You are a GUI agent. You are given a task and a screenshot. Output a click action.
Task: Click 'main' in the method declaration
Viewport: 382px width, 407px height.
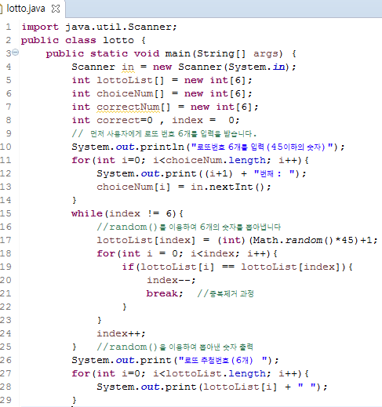point(178,53)
